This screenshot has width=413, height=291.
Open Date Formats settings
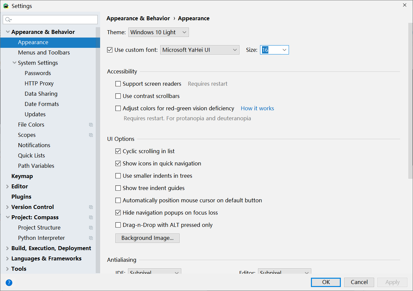(x=42, y=104)
